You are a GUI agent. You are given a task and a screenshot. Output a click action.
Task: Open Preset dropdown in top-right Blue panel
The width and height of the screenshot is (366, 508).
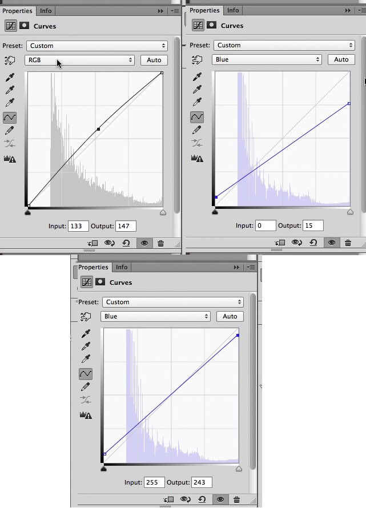pos(284,45)
